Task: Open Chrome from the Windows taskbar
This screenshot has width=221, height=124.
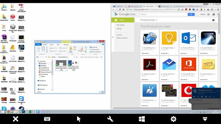Action: tap(9, 112)
